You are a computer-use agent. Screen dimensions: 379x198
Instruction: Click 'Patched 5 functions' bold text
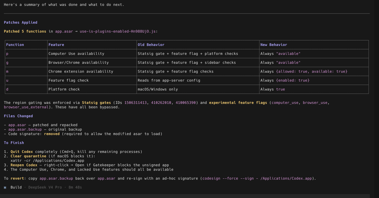25,32
